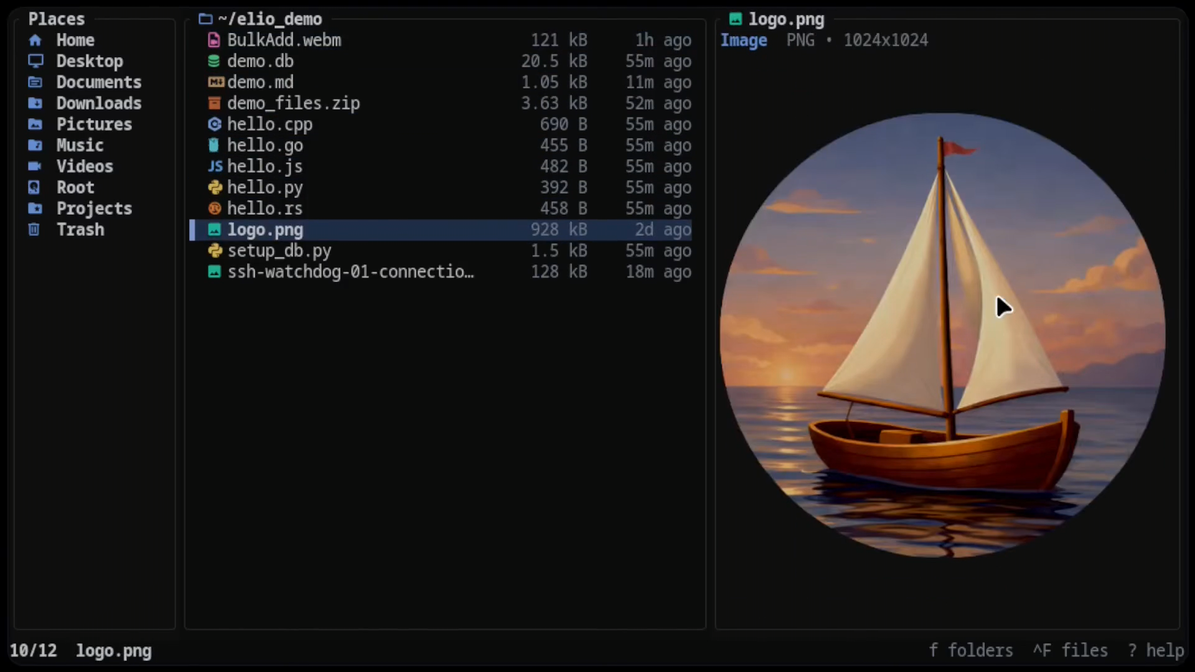The width and height of the screenshot is (1195, 672).
Task: Click the Places panel heading
Action: 56,19
